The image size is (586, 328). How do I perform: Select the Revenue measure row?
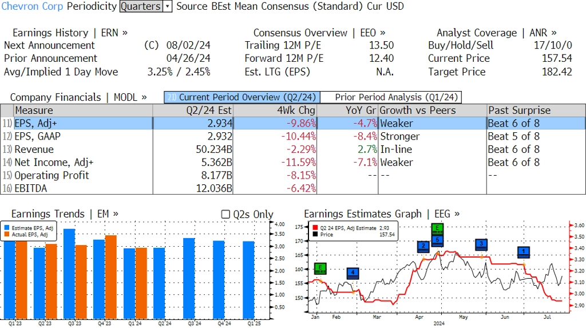tap(293, 149)
